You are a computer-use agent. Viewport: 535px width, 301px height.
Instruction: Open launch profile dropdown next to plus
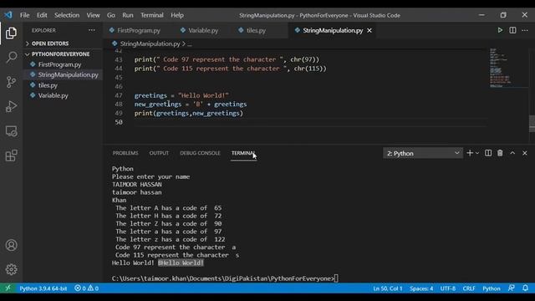click(x=477, y=153)
